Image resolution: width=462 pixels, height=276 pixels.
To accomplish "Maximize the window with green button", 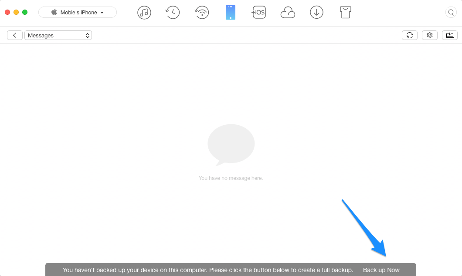I will [x=25, y=12].
